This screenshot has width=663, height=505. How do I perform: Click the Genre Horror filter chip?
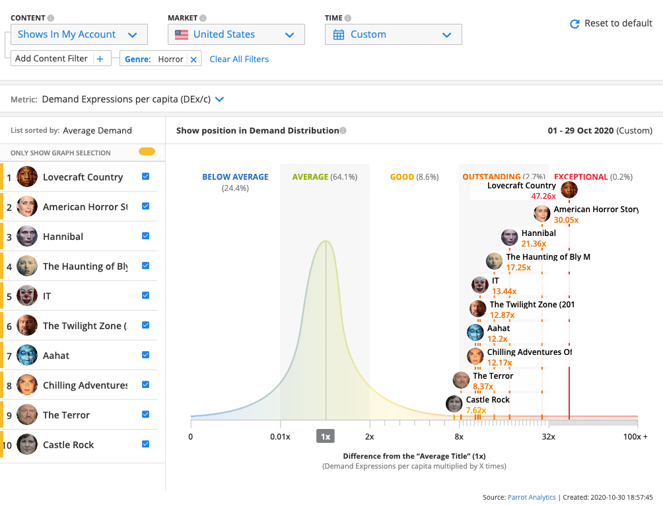(160, 59)
